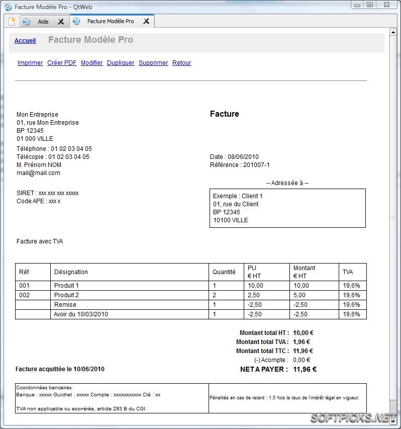
Task: Click 'Facture avec TVA' text
Action: pos(40,241)
